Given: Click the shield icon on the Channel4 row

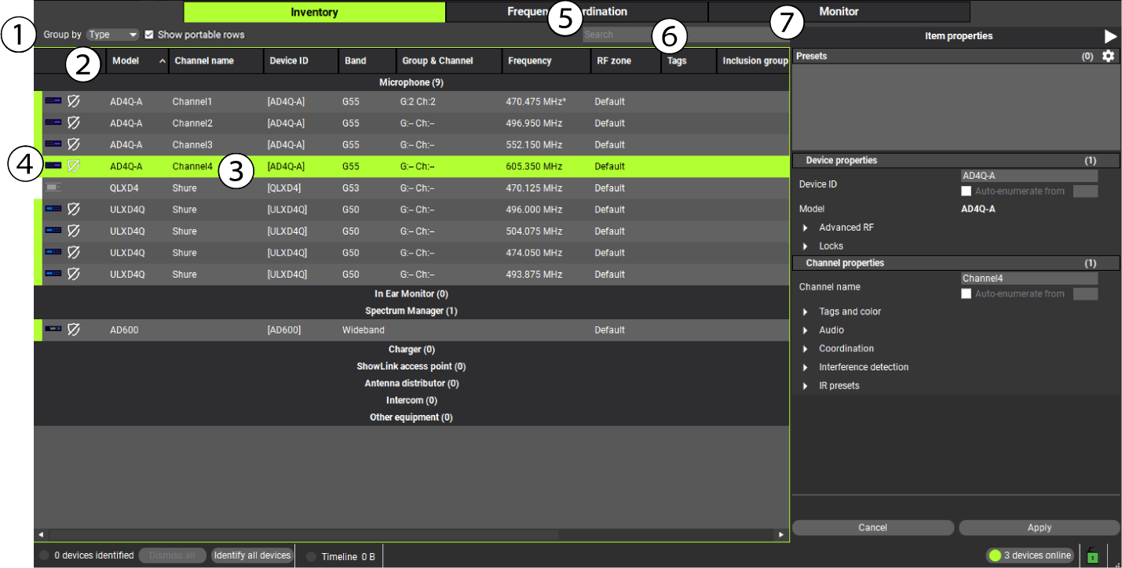Looking at the screenshot, I should pyautogui.click(x=74, y=166).
